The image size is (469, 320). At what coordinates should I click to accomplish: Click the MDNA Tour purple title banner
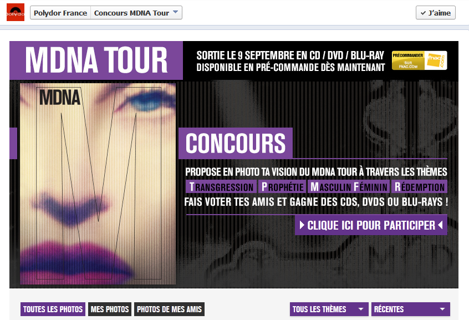[96, 60]
